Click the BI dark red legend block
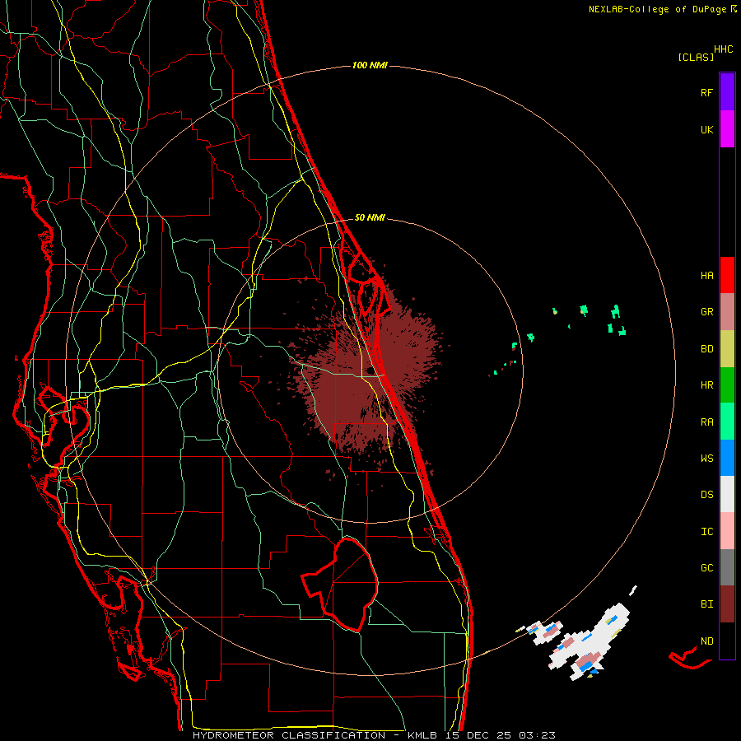 [x=727, y=604]
